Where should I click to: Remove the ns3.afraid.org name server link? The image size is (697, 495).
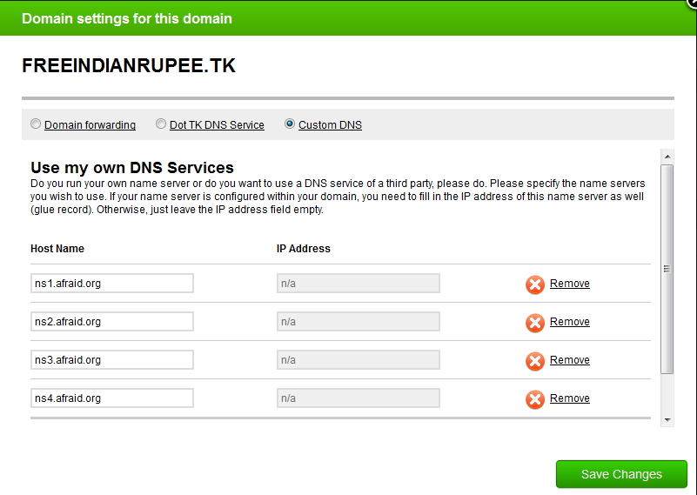tap(570, 360)
